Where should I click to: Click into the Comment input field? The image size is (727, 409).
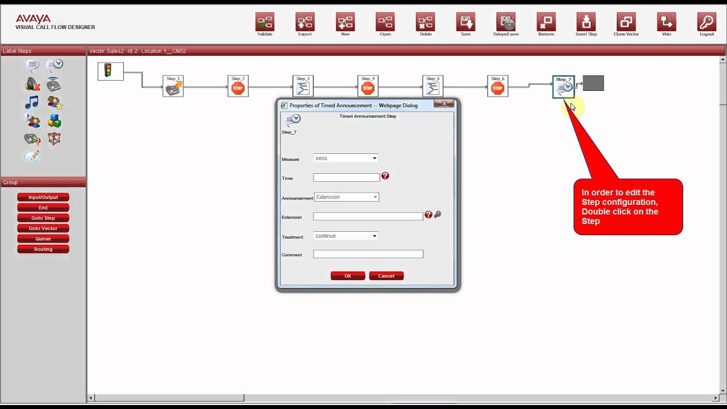click(368, 254)
